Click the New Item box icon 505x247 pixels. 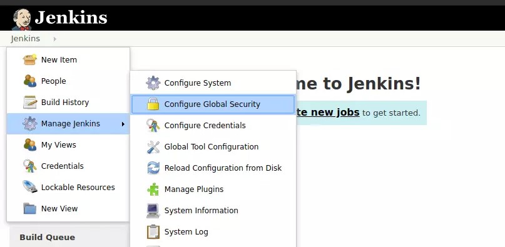click(x=29, y=59)
